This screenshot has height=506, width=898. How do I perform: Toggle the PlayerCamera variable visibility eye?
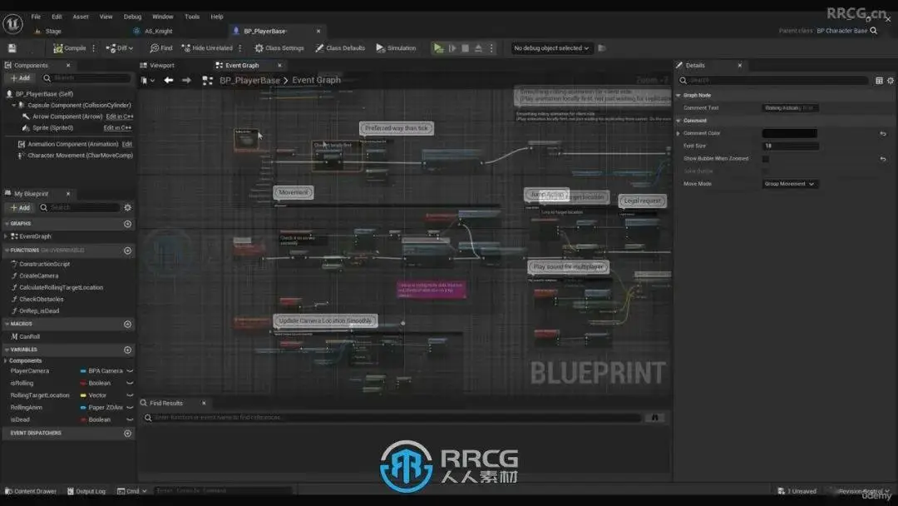pyautogui.click(x=130, y=370)
